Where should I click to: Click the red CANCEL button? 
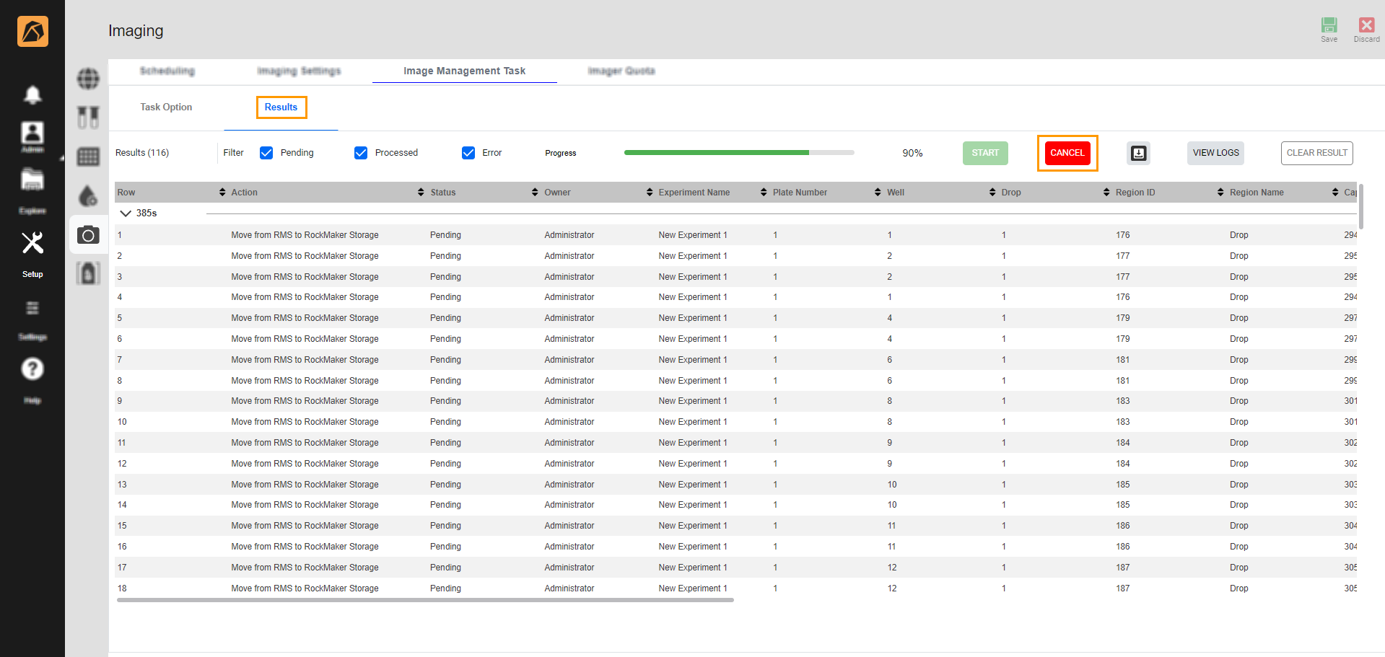1067,153
